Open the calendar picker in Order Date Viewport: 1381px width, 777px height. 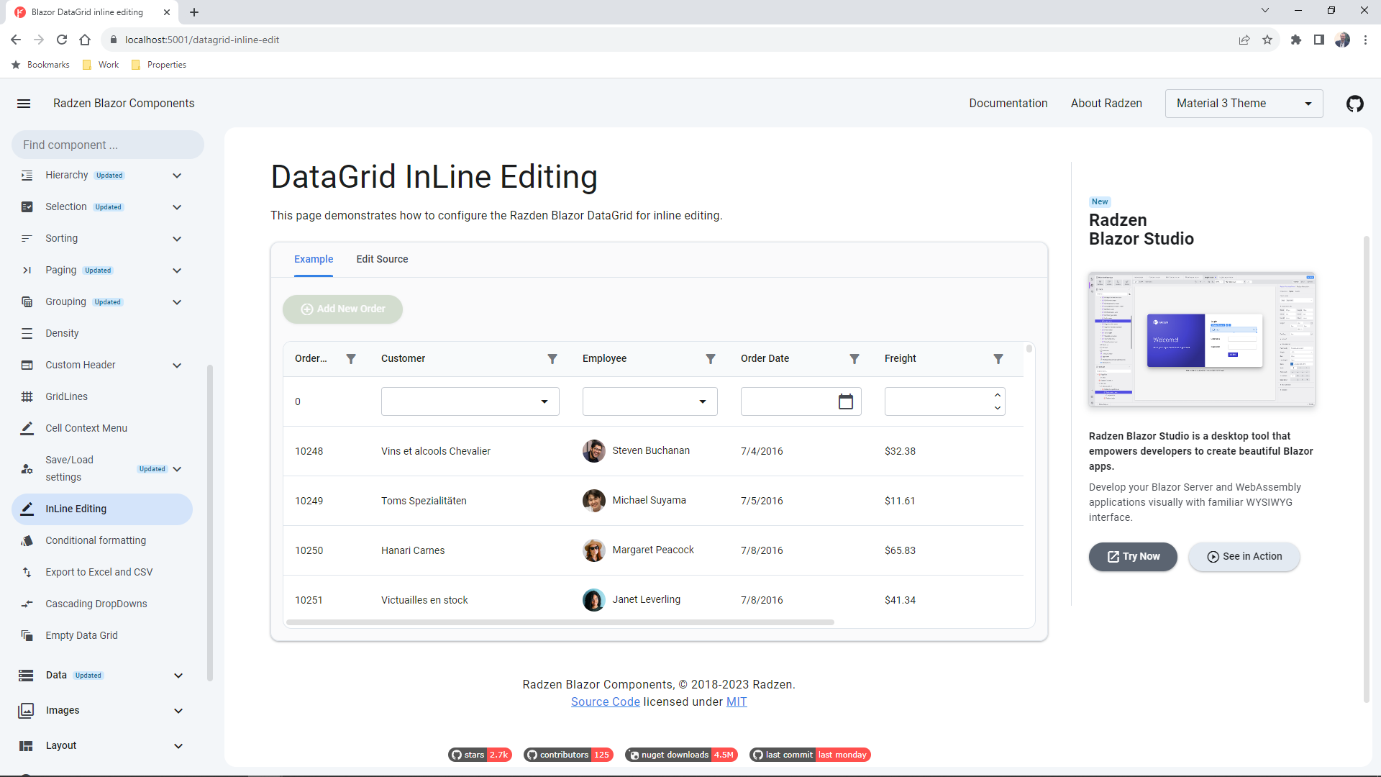pyautogui.click(x=846, y=401)
